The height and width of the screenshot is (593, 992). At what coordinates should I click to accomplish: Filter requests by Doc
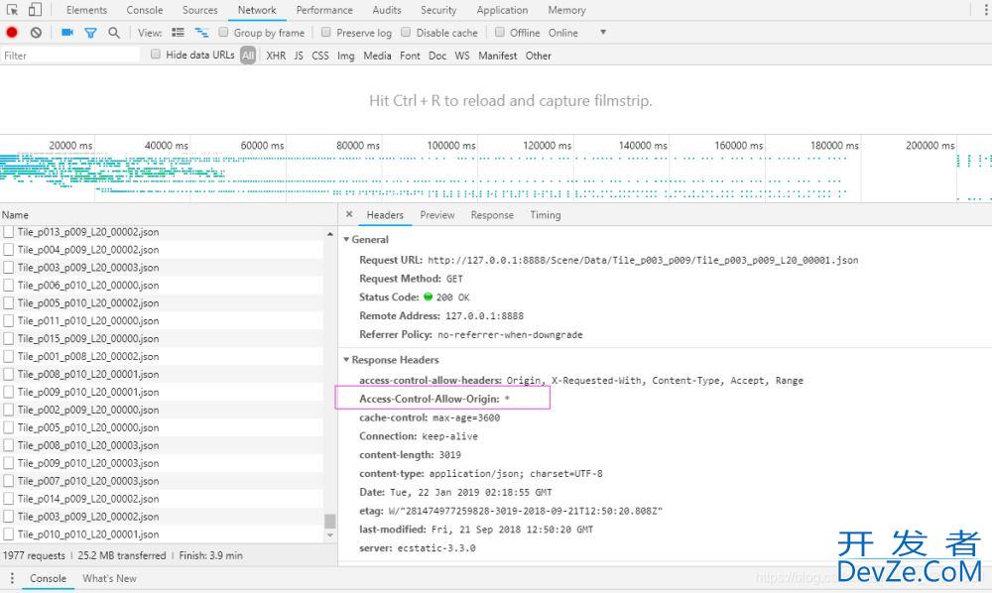437,56
